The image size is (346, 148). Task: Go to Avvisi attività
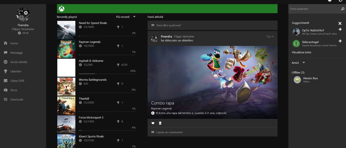pos(15,62)
